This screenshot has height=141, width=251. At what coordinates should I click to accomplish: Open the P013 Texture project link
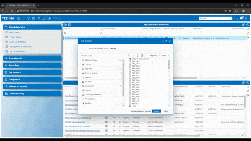coord(78,117)
